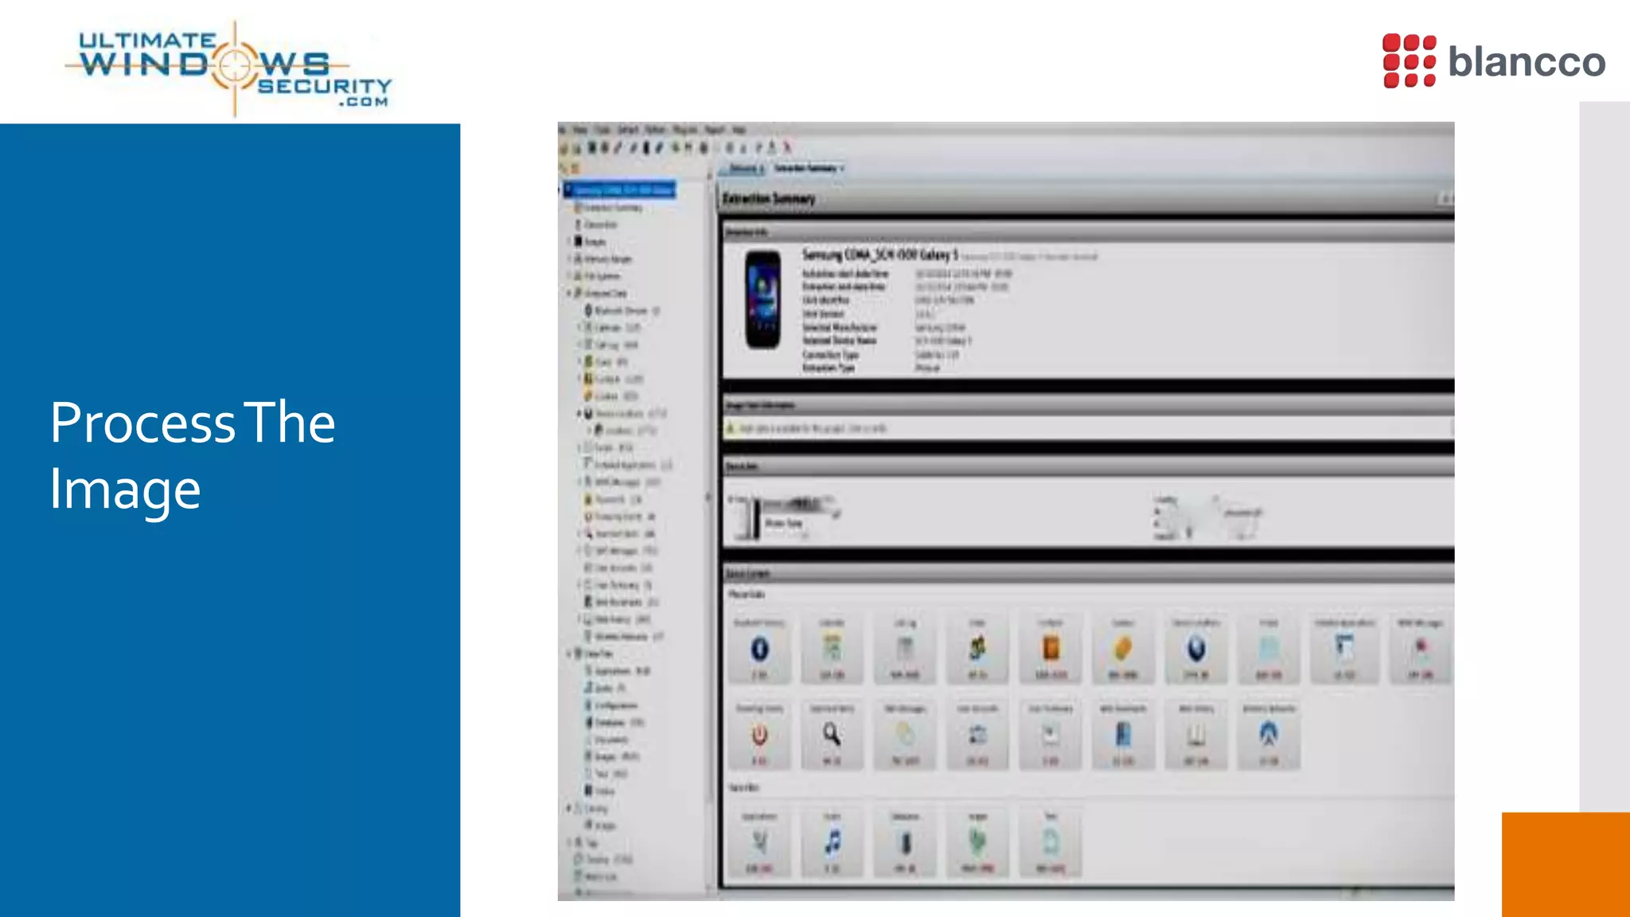Screen dimensions: 1630x917
Task: Collapse the Device Locations tree node
Action: click(579, 413)
